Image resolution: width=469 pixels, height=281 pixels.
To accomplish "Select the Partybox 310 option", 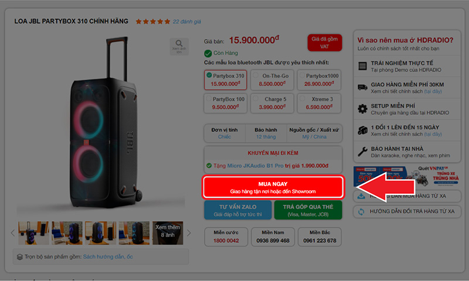I will pos(226,80).
